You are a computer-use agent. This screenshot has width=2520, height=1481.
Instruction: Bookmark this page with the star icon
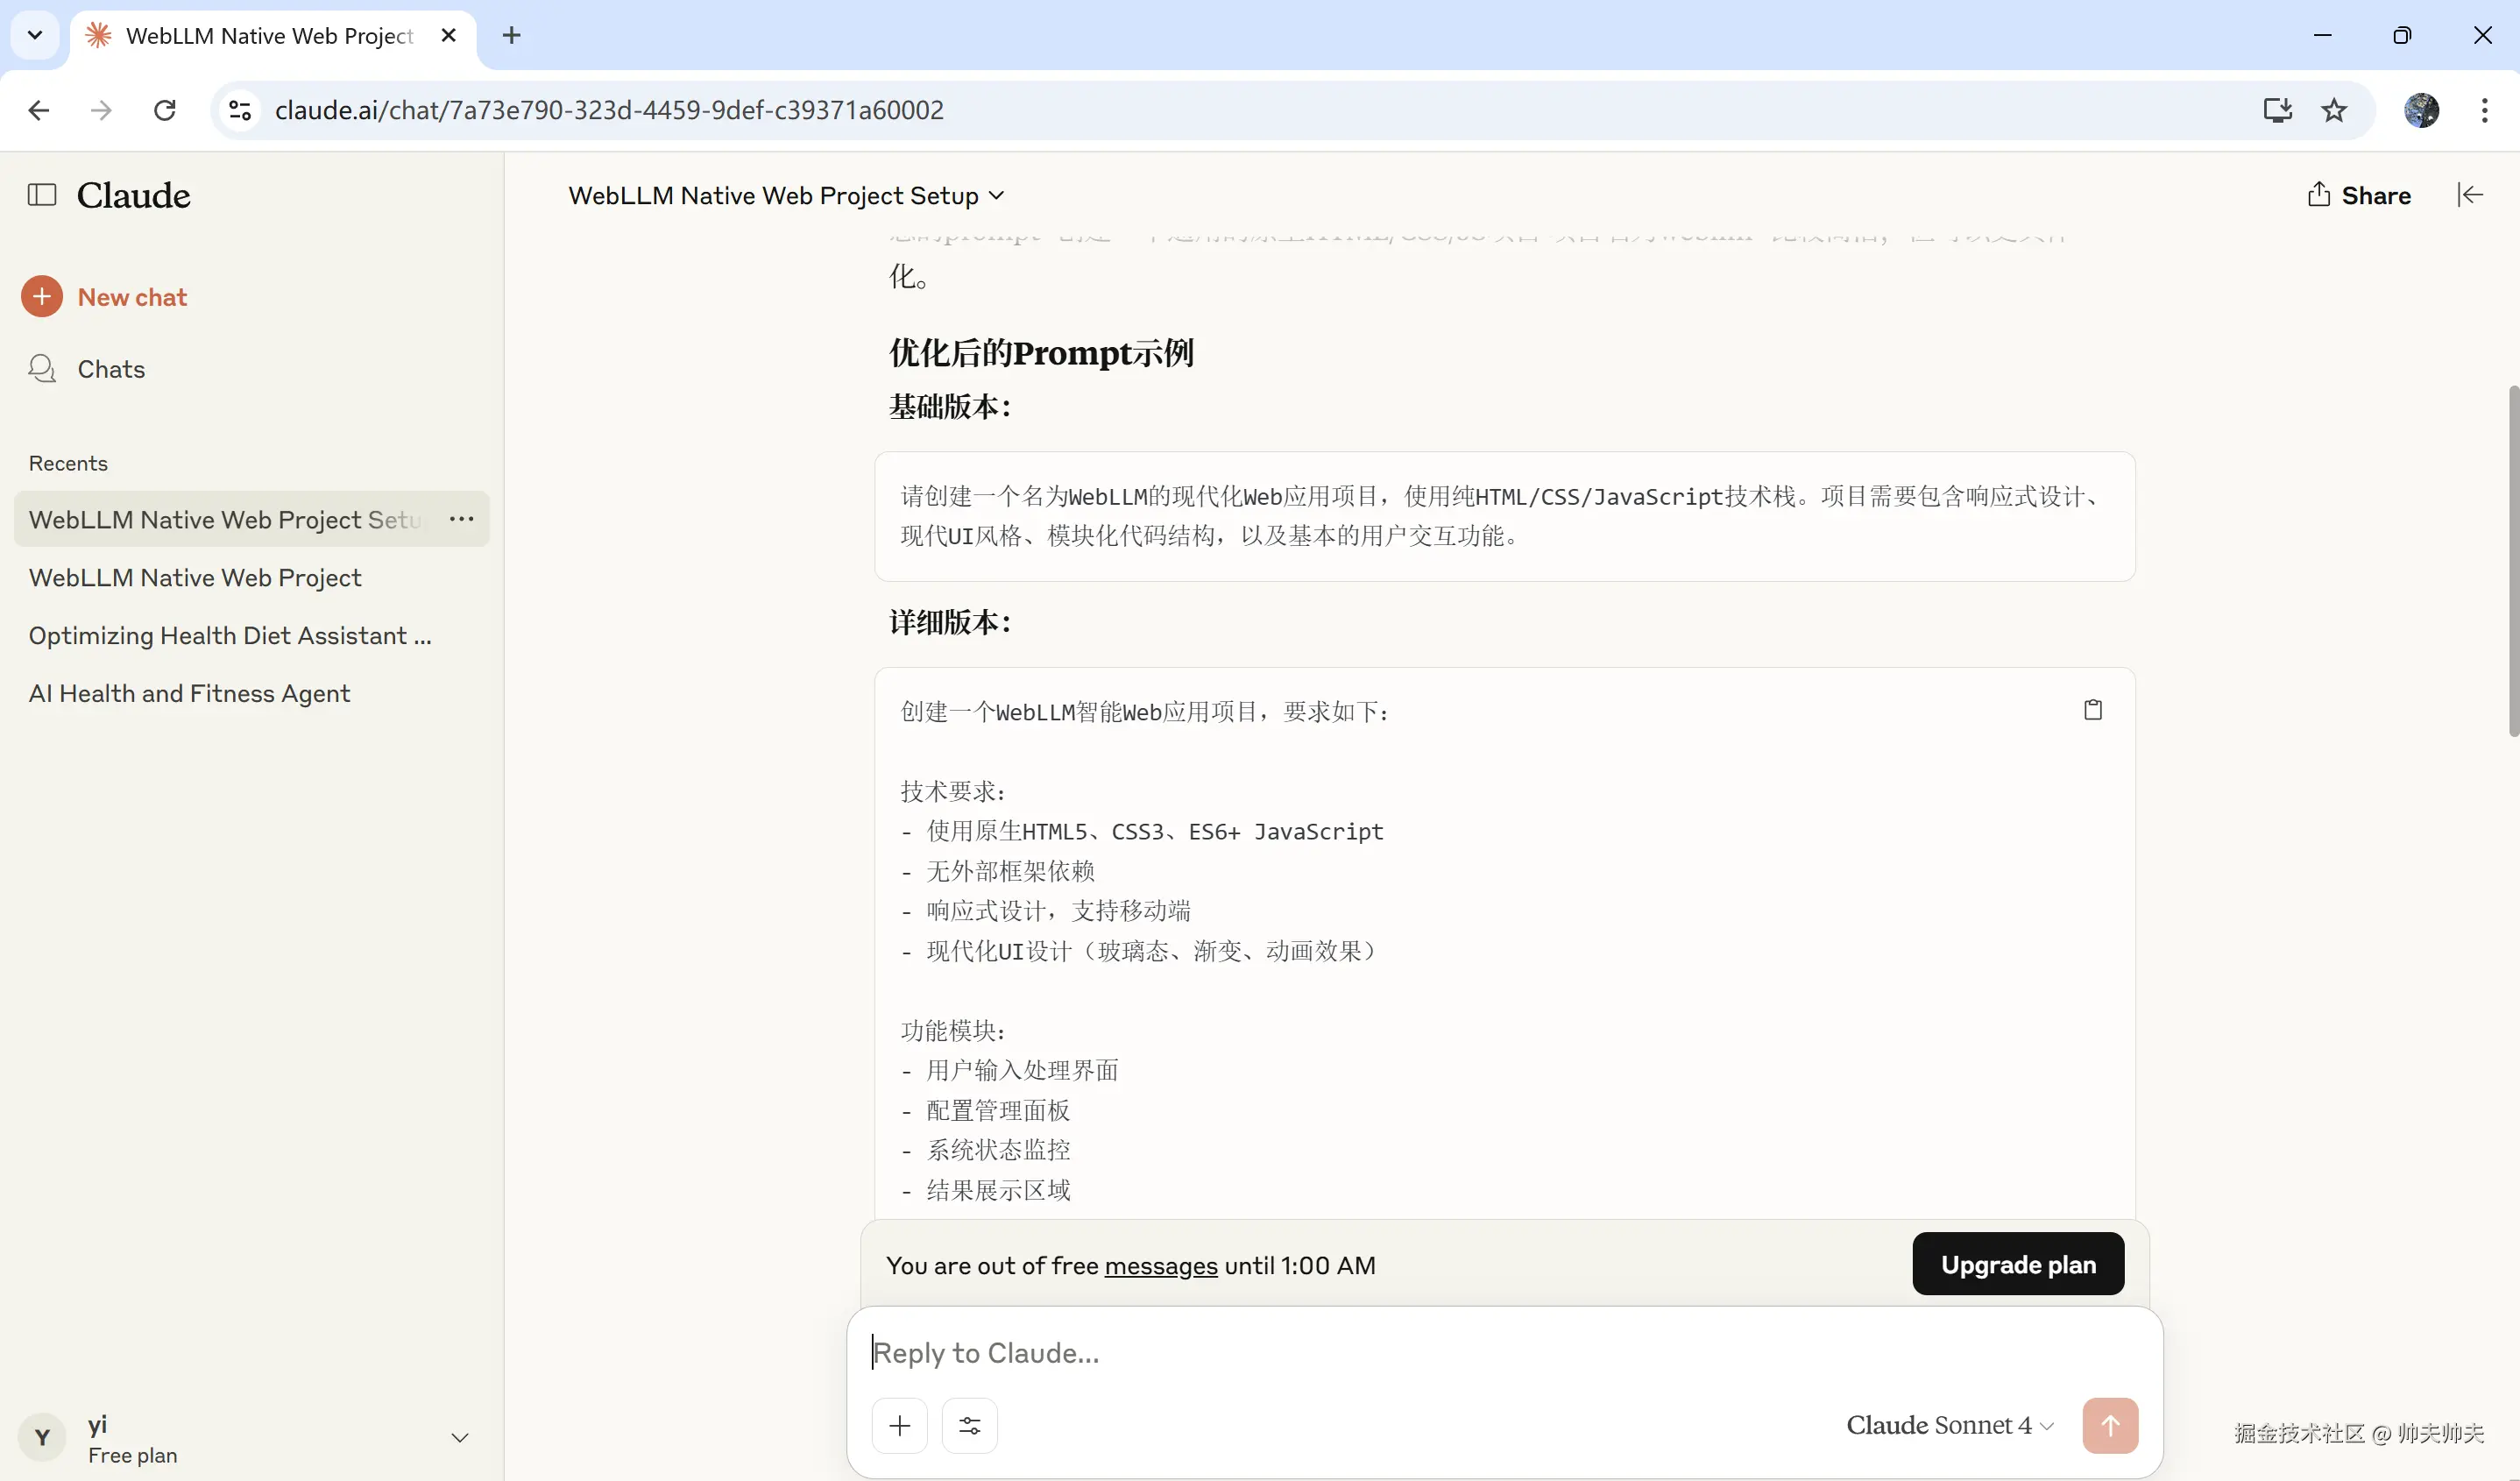2333,110
